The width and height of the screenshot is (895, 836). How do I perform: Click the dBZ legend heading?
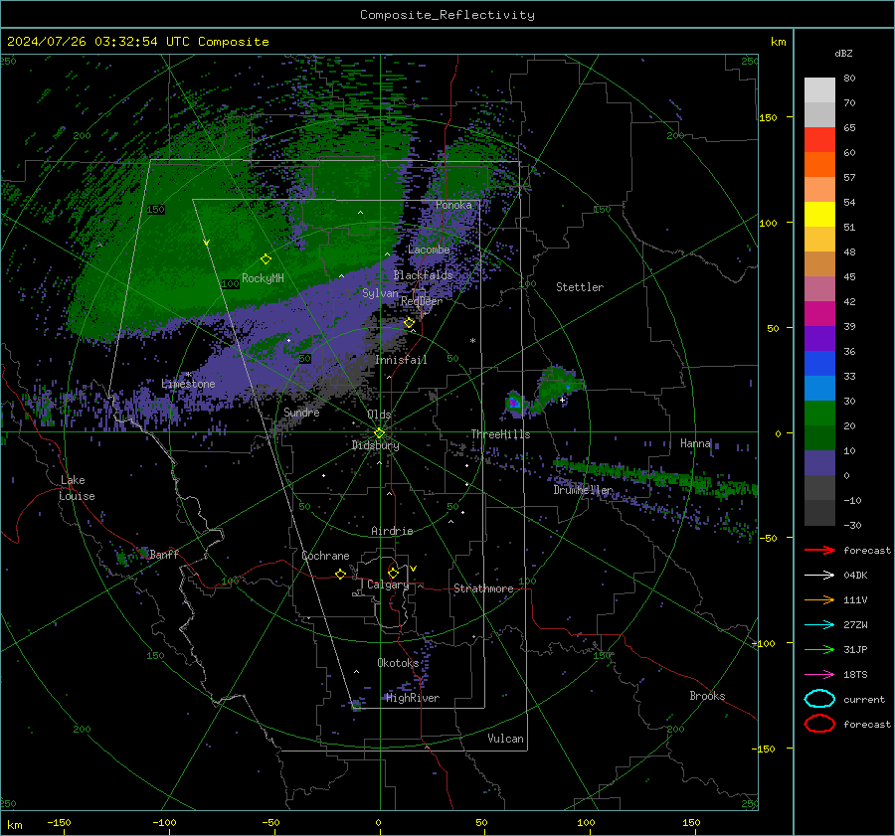coord(843,54)
